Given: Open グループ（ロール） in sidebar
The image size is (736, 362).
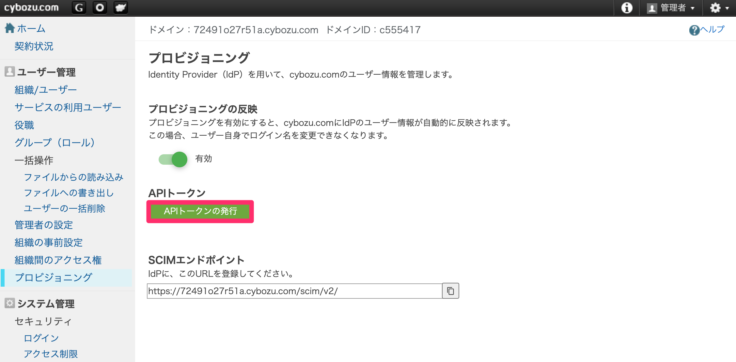Looking at the screenshot, I should [55, 143].
